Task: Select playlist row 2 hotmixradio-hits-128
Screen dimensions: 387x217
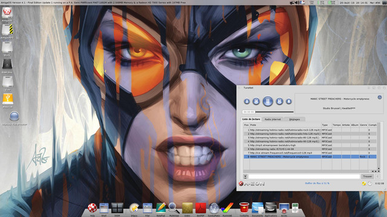Action: [310, 134]
